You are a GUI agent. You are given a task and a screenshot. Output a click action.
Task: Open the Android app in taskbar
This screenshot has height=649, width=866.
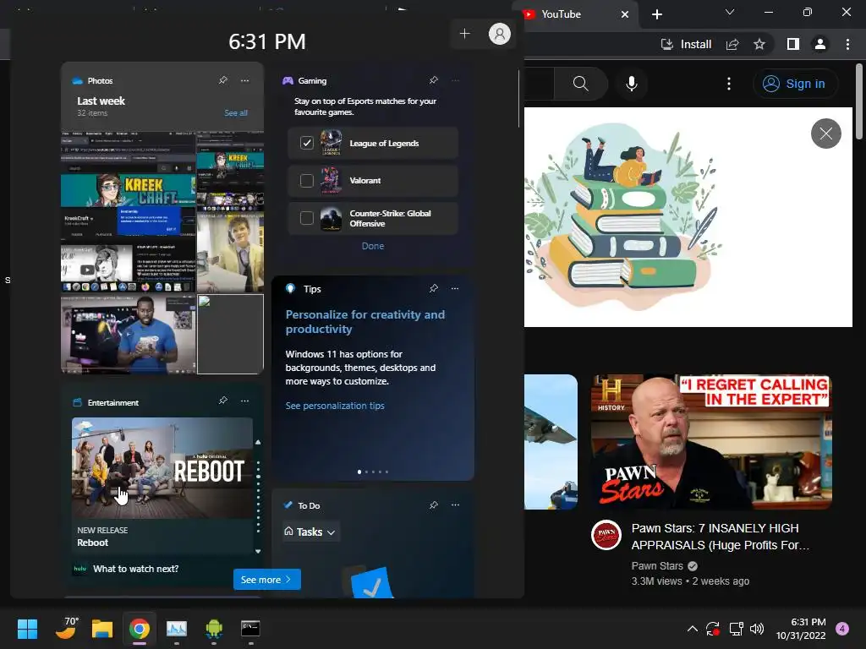[214, 629]
